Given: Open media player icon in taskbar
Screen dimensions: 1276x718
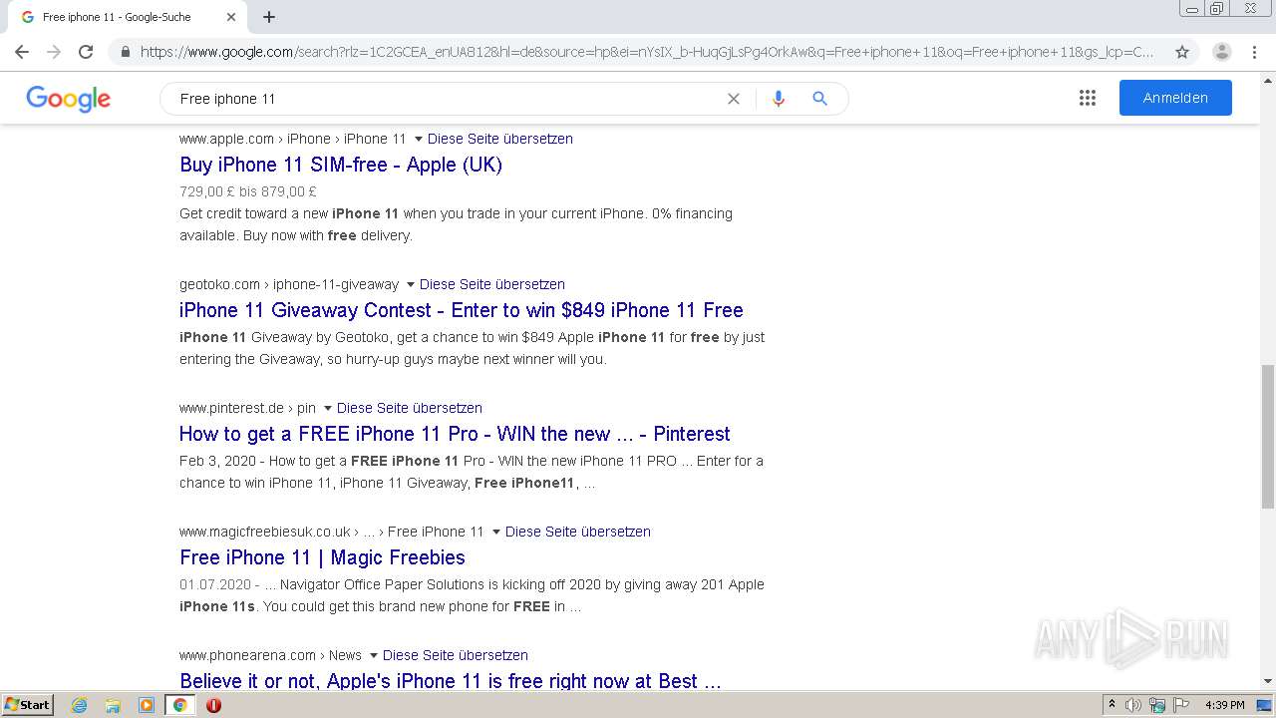Looking at the screenshot, I should pyautogui.click(x=147, y=705).
